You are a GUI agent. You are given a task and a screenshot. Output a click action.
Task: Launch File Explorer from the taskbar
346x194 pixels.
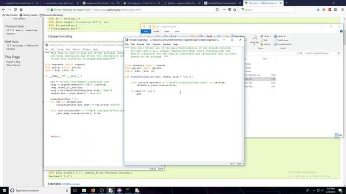[84, 190]
